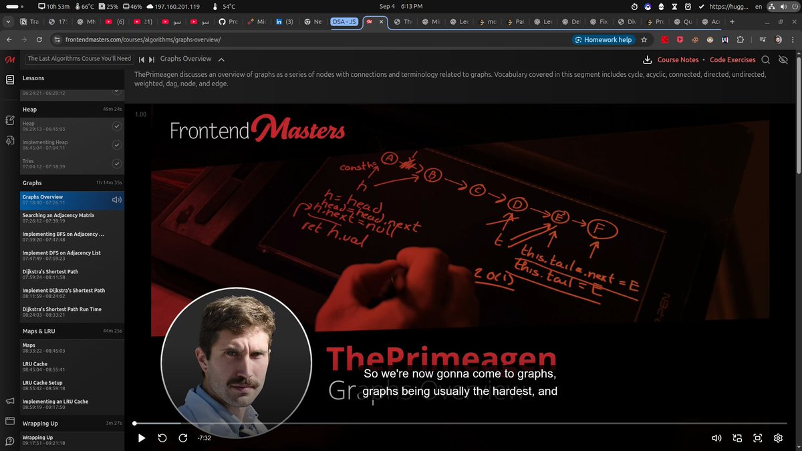Click the address bar URL
Screen dimensions: 802x451
point(144,40)
